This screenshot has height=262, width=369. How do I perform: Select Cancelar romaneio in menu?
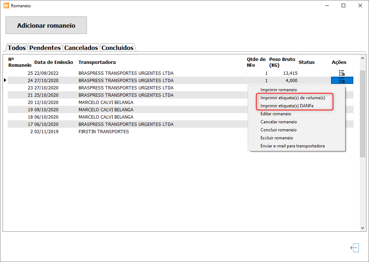pyautogui.click(x=279, y=122)
